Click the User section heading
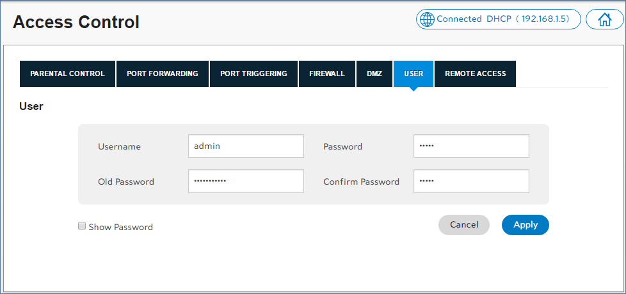626x294 pixels. 31,106
